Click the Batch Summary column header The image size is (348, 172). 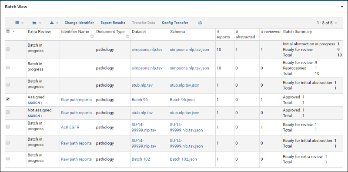tap(298, 31)
